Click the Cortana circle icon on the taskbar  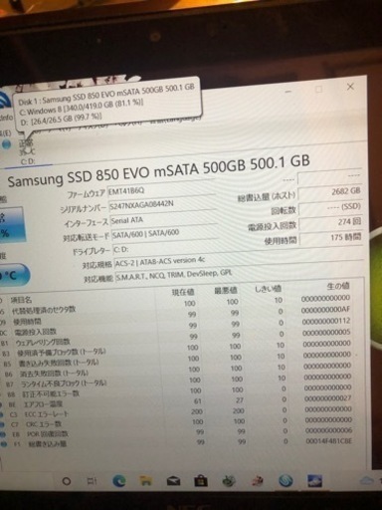pyautogui.click(x=67, y=481)
